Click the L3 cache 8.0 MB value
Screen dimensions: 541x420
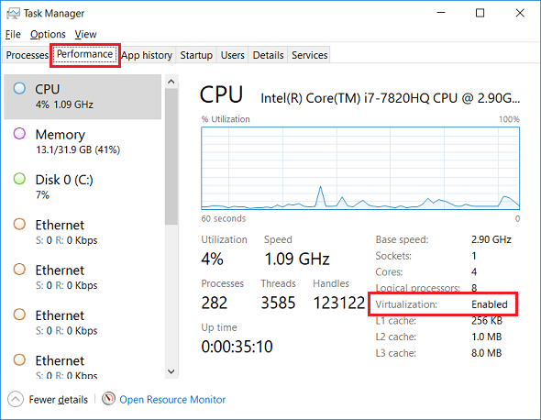click(487, 353)
